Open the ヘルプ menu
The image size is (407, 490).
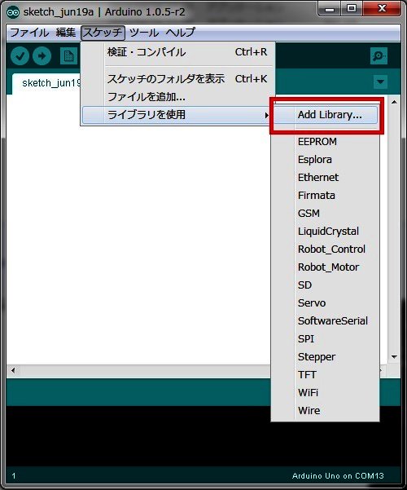pyautogui.click(x=181, y=33)
